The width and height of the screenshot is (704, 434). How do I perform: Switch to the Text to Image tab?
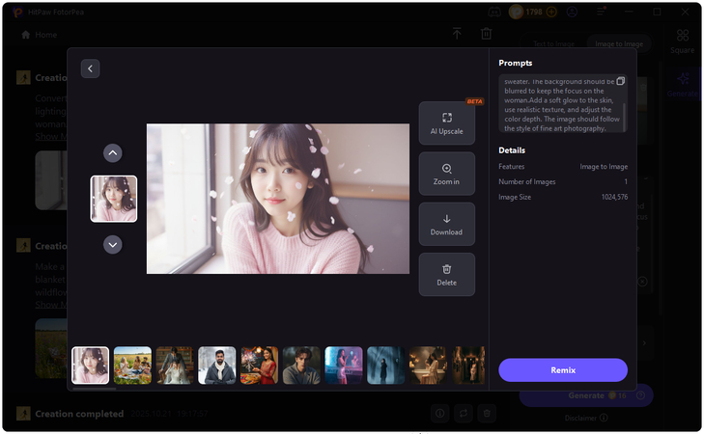point(555,44)
